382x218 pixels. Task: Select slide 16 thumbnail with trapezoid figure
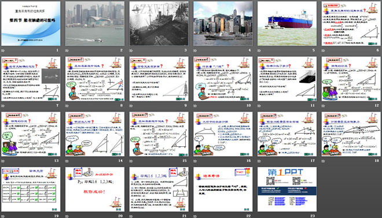coord(223,134)
